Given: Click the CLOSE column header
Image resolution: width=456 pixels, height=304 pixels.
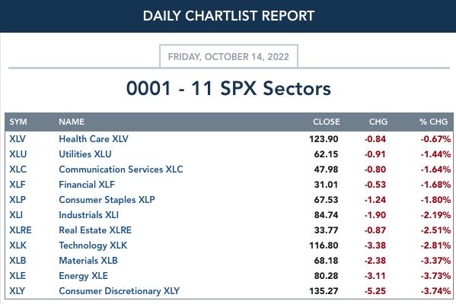Looking at the screenshot, I should pos(327,122).
